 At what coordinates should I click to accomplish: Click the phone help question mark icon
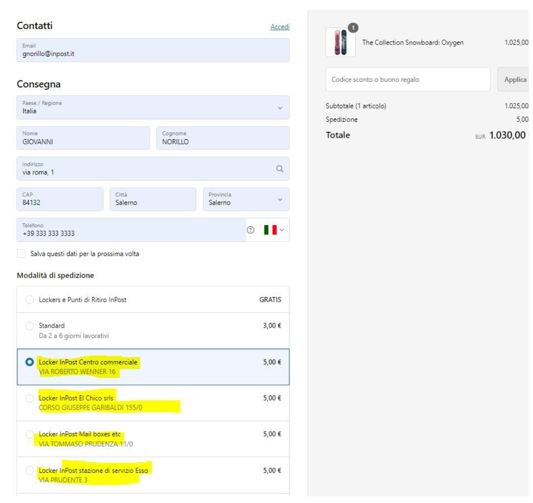(x=250, y=230)
